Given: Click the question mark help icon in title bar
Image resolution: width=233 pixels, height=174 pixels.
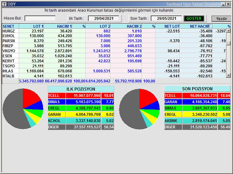Looking at the screenshot, I should point(4,4).
